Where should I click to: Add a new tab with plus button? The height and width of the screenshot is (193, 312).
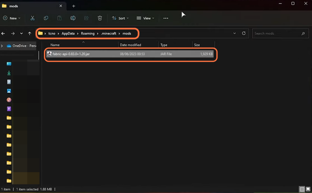[74, 6]
